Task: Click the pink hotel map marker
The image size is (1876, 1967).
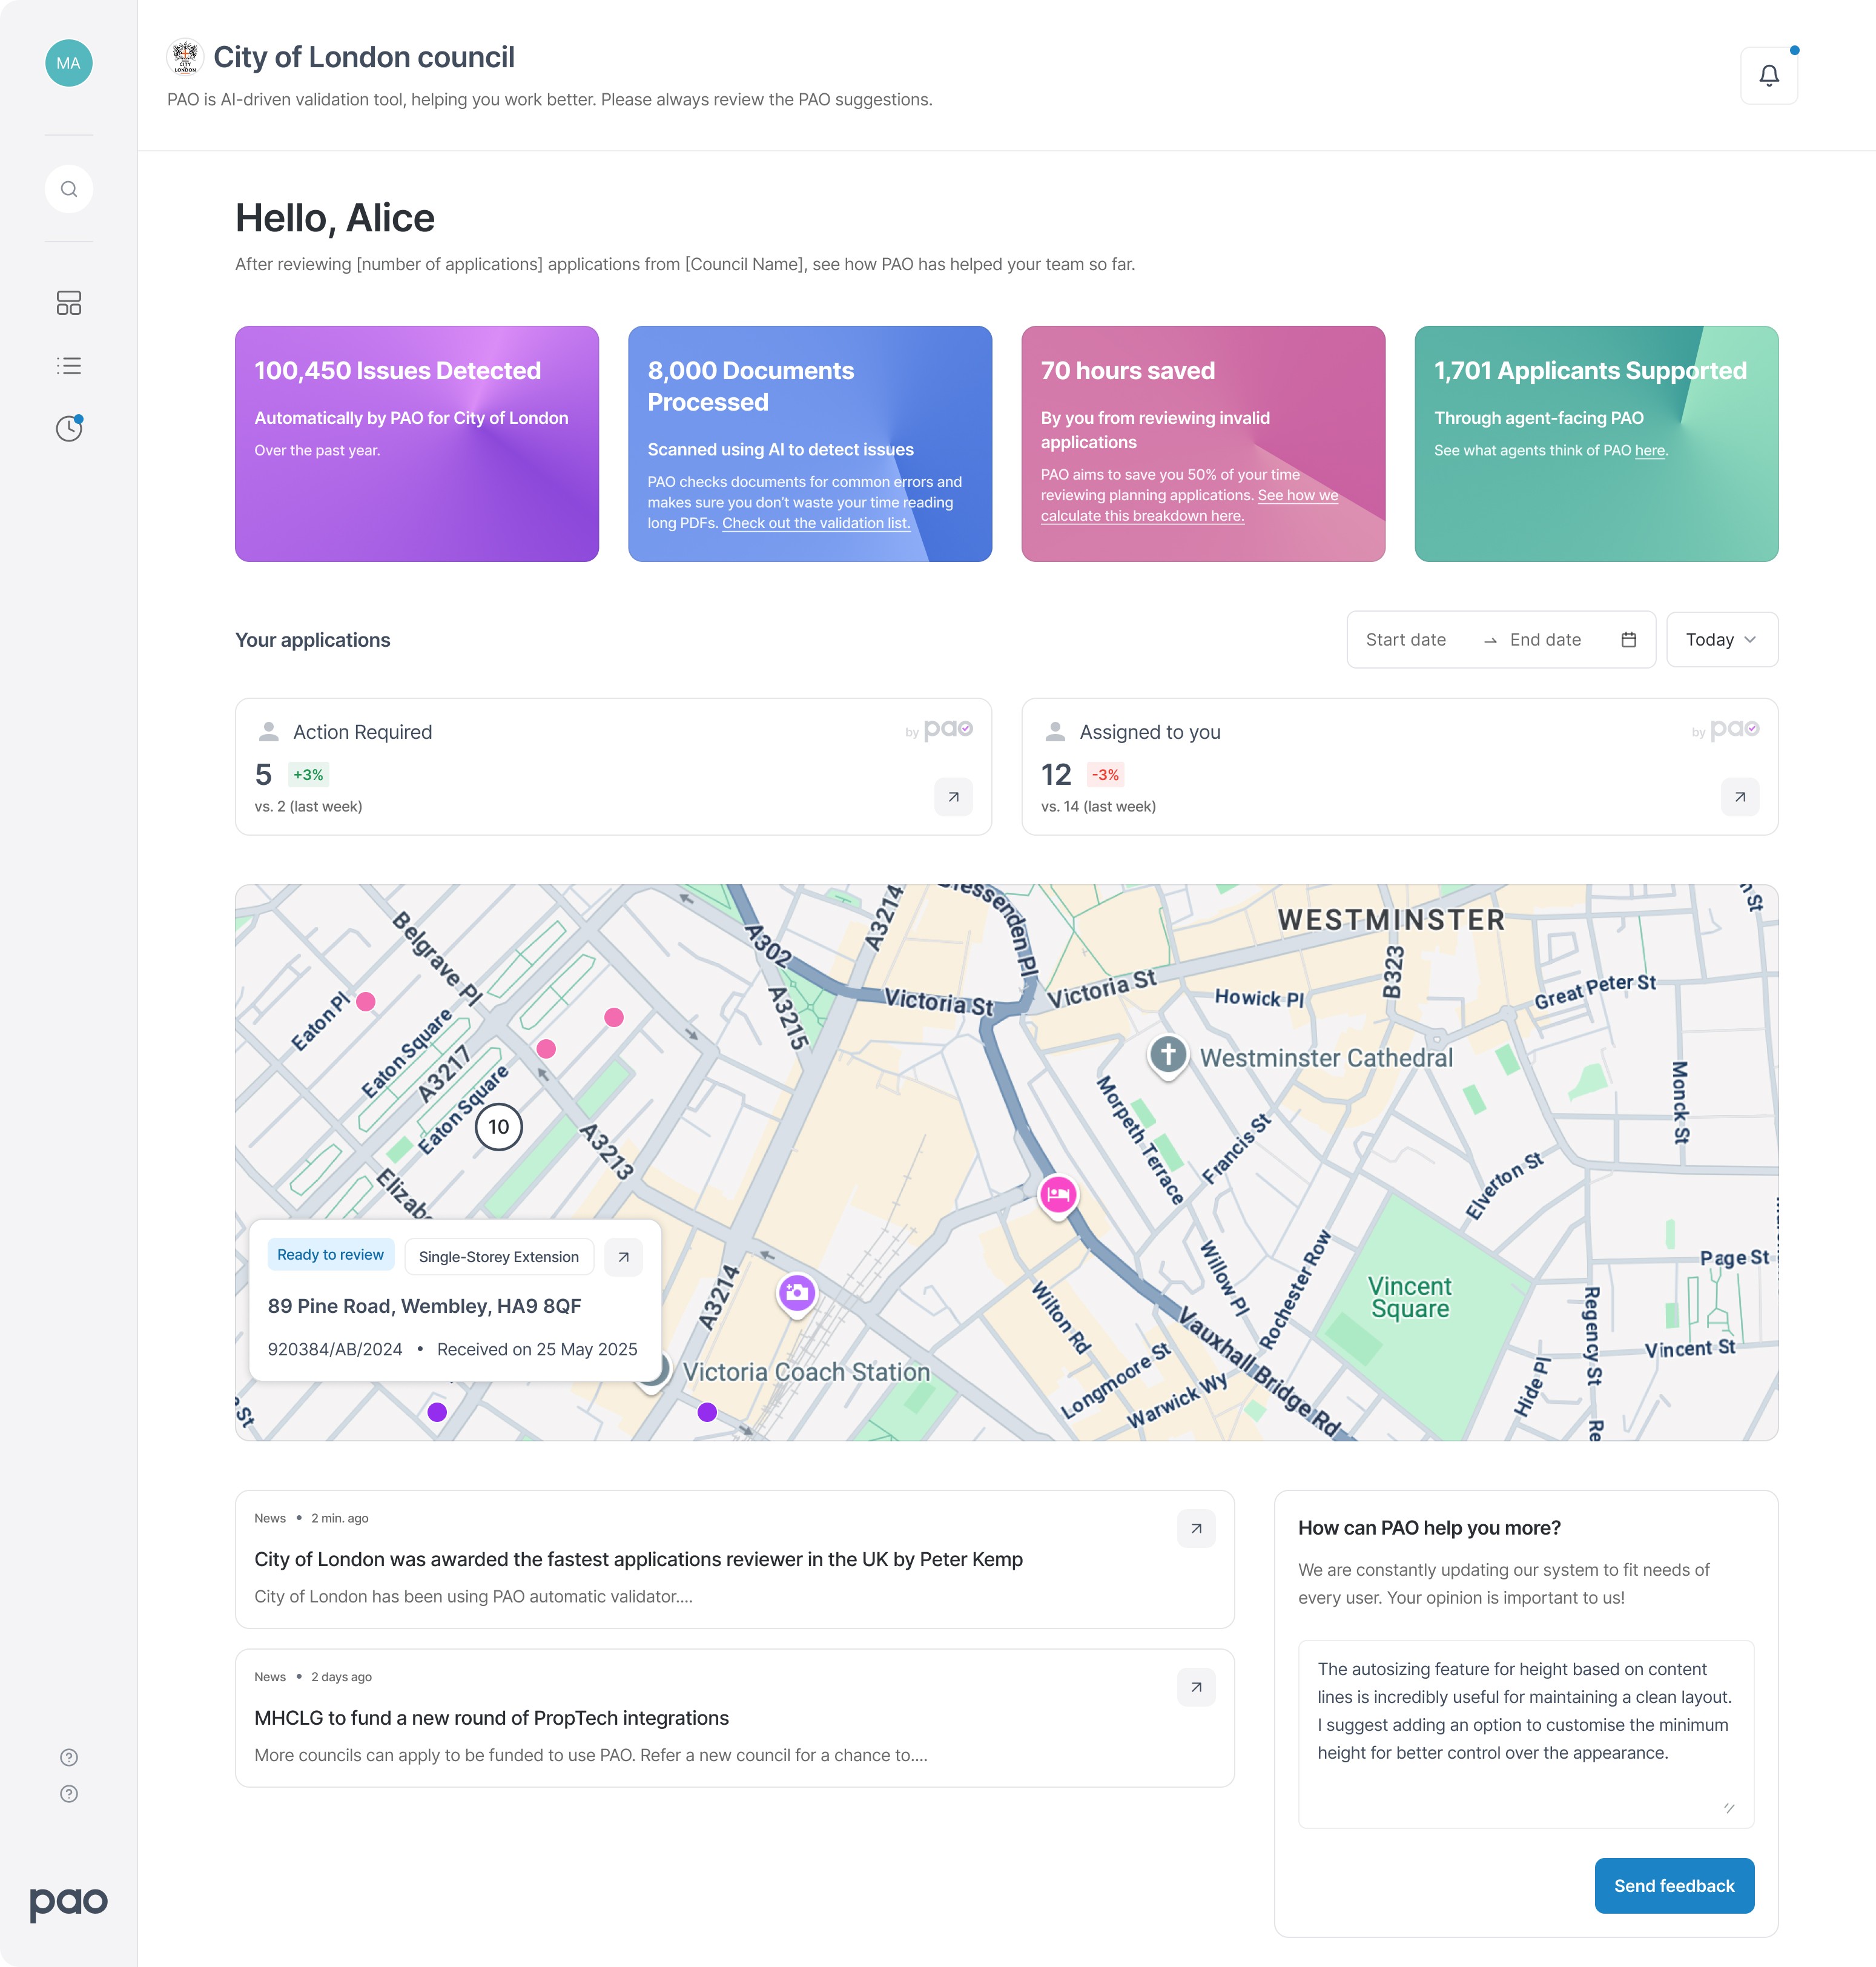Action: [x=1058, y=1194]
